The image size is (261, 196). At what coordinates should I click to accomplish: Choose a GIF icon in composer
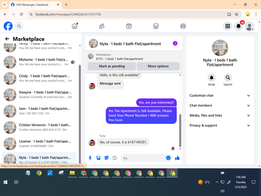[x=114, y=158]
